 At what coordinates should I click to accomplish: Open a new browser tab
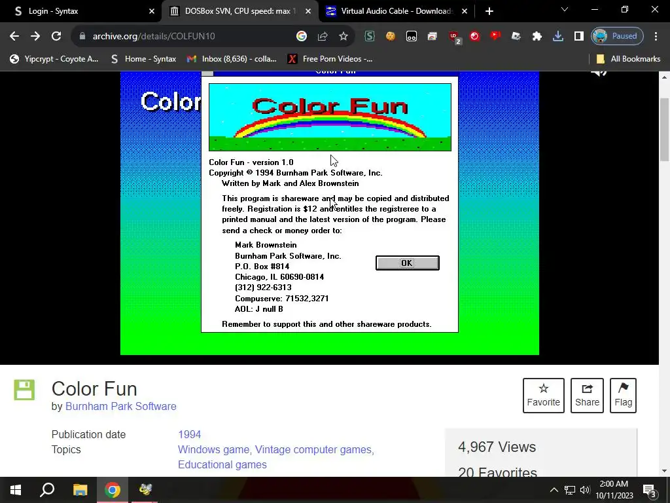pyautogui.click(x=489, y=11)
